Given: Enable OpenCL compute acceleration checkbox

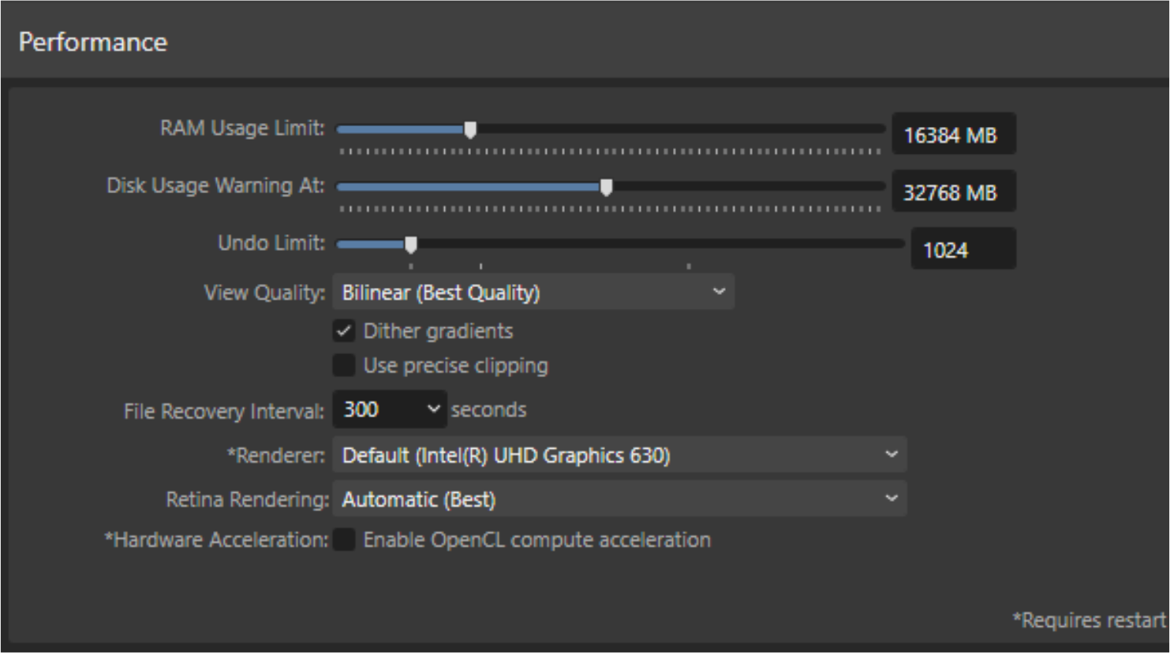Looking at the screenshot, I should (x=344, y=539).
